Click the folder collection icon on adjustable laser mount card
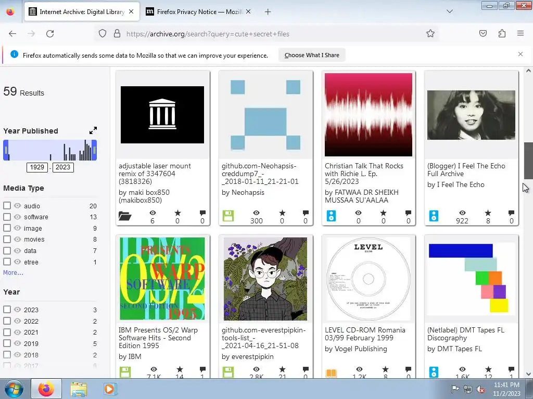The image size is (533, 399). click(x=125, y=216)
